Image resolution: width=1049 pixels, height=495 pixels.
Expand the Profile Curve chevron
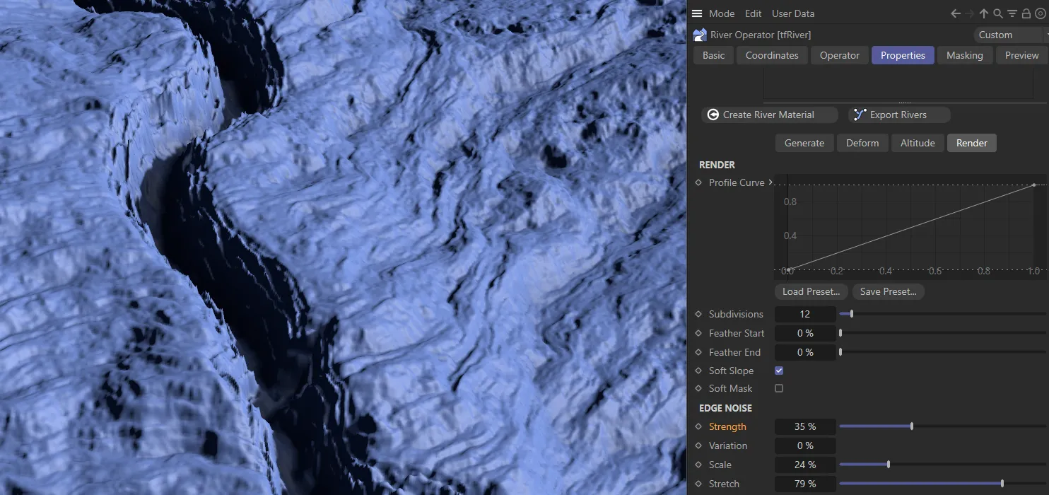tap(770, 182)
